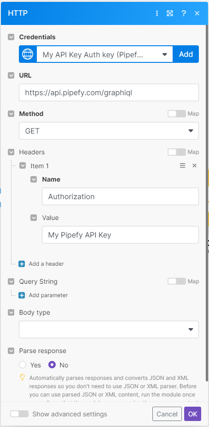Click the URL input field
The image size is (209, 427).
pyautogui.click(x=109, y=92)
